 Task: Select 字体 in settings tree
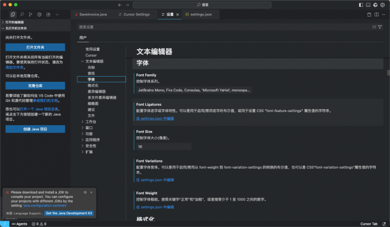pos(102,79)
